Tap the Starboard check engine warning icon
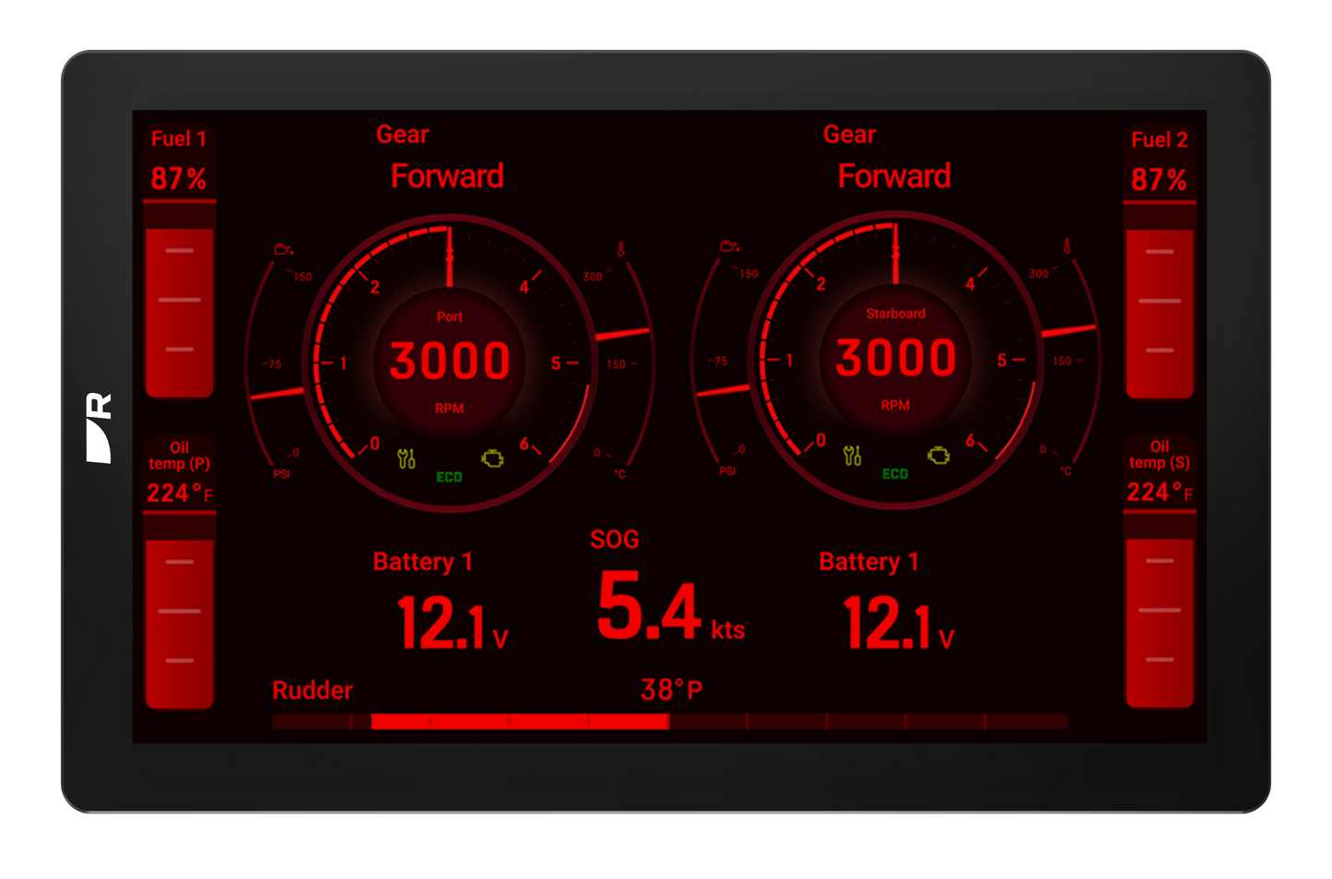Image resolution: width=1332 pixels, height=879 pixels. point(939,456)
